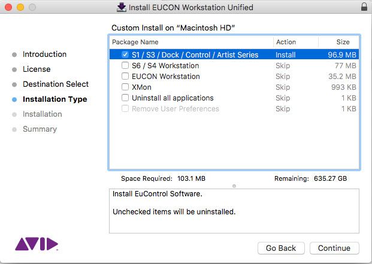Check the S6 / S4 Workstation package
Image resolution: width=372 pixels, height=264 pixels.
point(125,65)
